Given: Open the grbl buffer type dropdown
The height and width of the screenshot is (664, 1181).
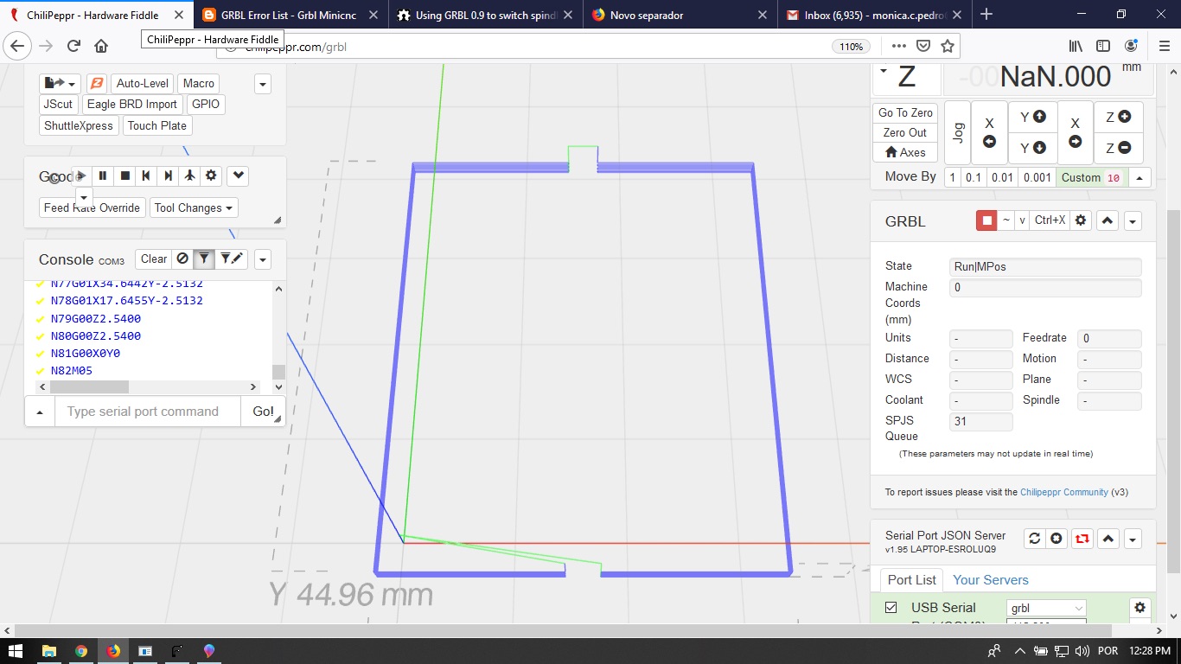Looking at the screenshot, I should pyautogui.click(x=1046, y=608).
